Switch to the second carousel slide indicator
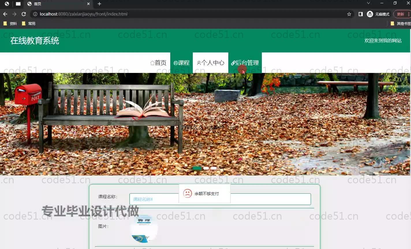Screen dimensions: 411x249 (x=206, y=168)
